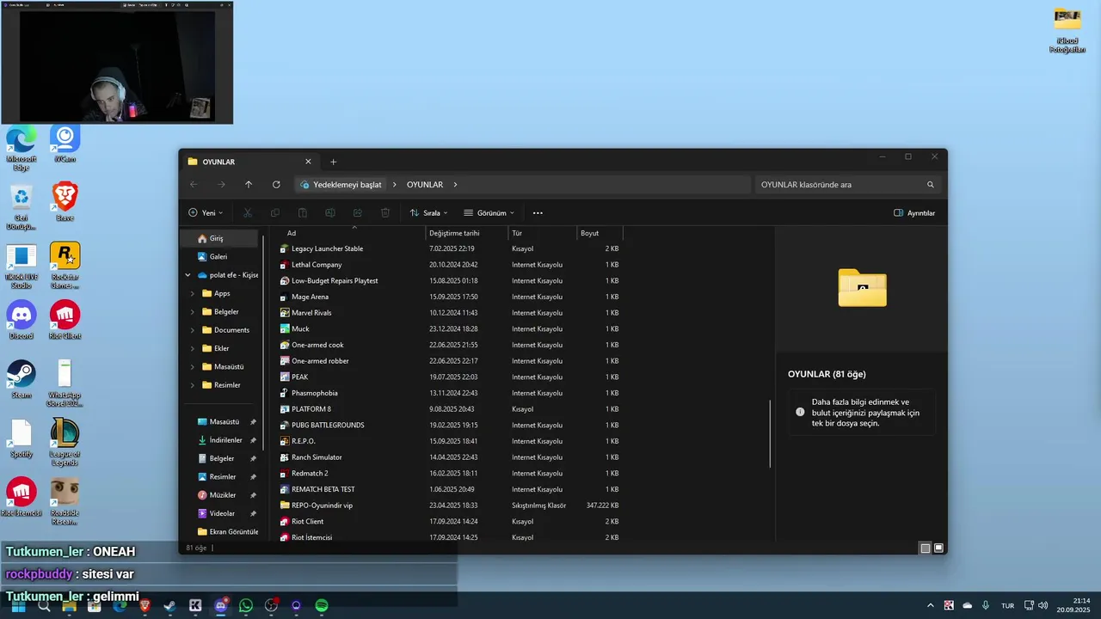Click the Windows Start button
1101x619 pixels.
pos(18,606)
